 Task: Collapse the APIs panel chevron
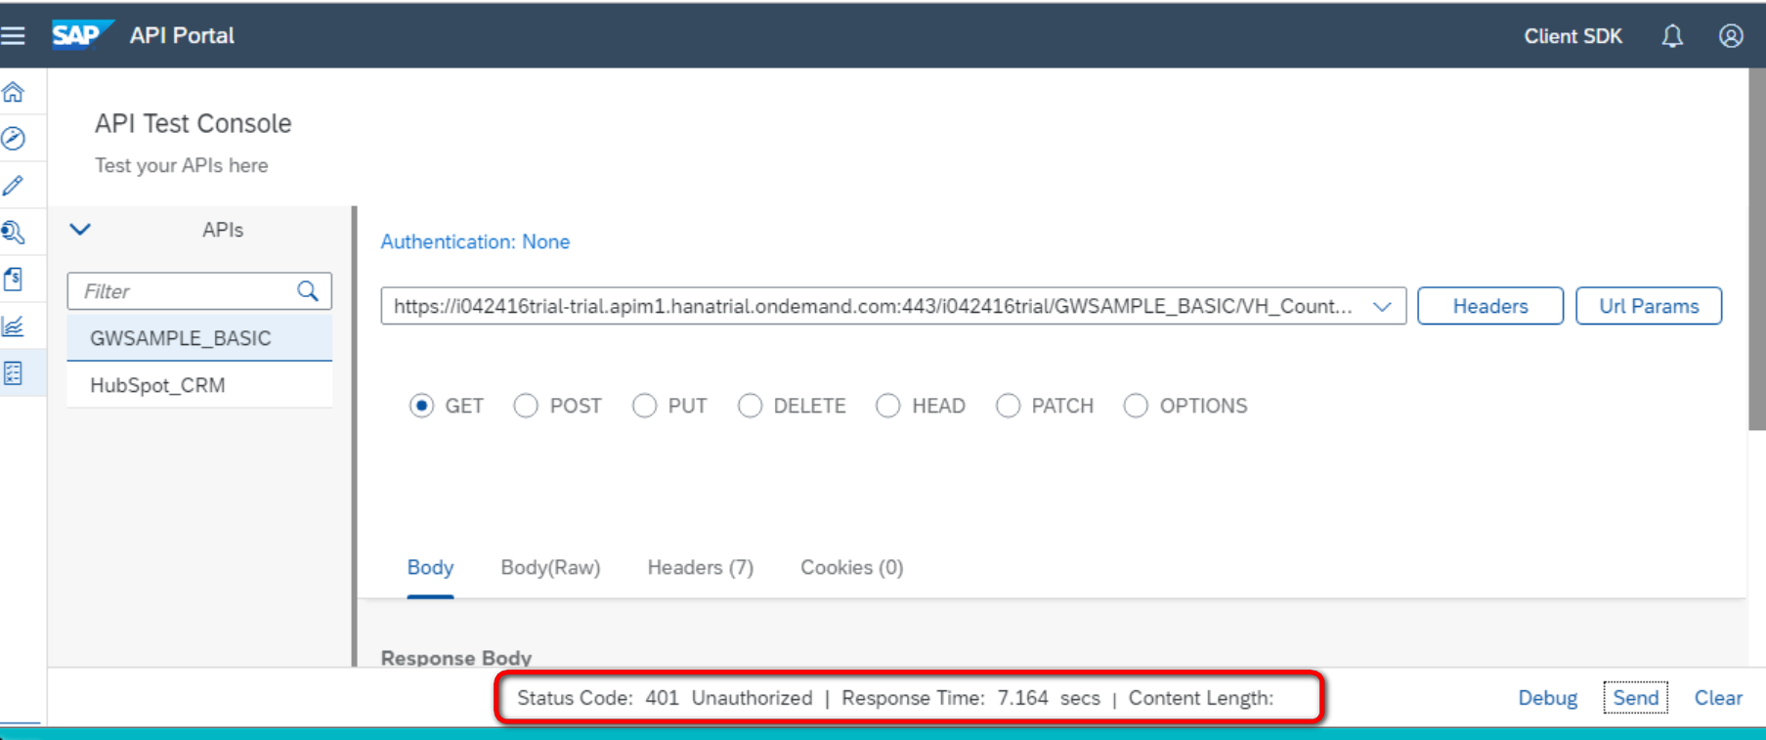click(80, 230)
